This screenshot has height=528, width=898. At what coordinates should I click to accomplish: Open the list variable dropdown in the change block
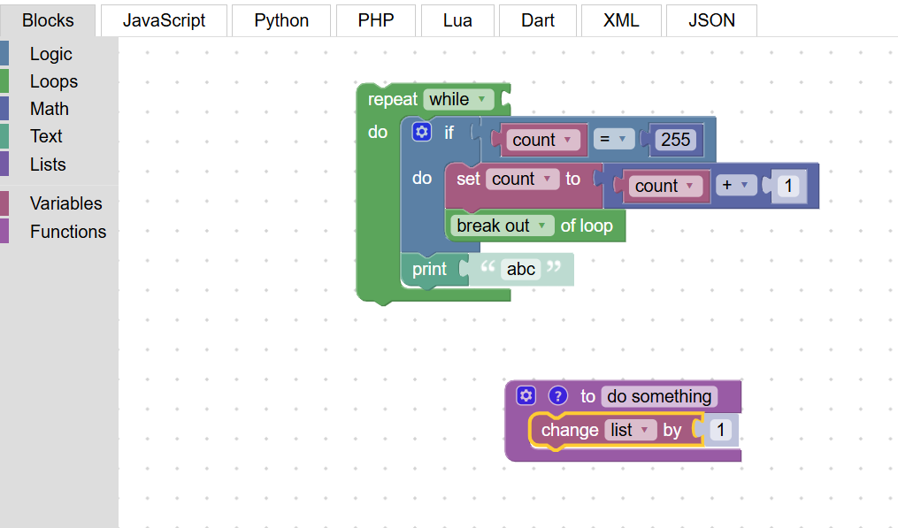(x=631, y=430)
